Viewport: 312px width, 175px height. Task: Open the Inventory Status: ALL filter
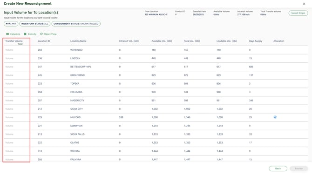pyautogui.click(x=35, y=24)
